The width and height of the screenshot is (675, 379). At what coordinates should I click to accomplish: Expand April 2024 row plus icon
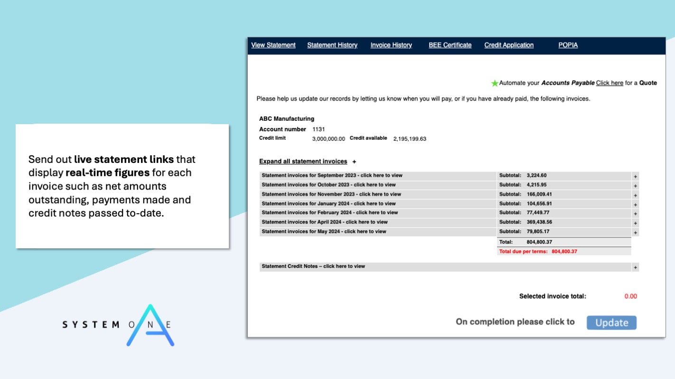point(635,223)
